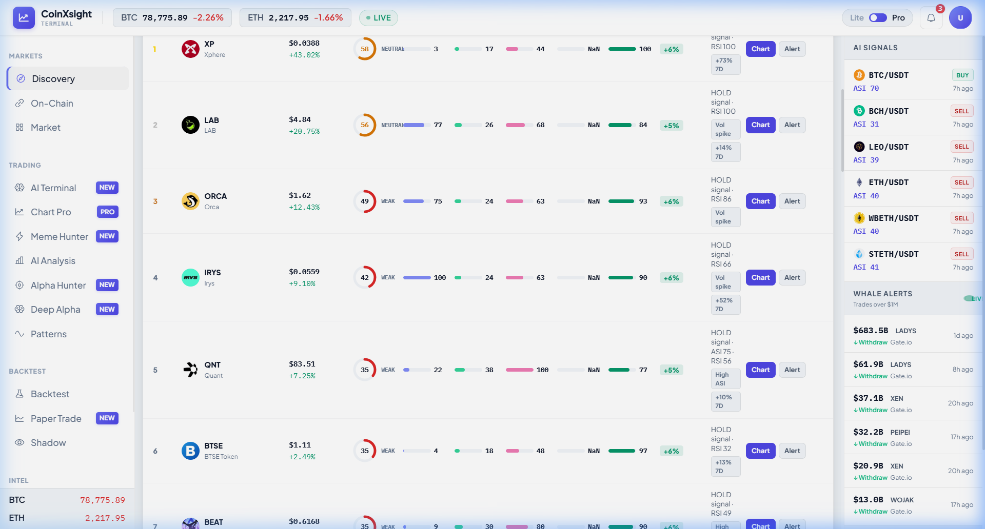Click the main table vertical scrollbar

[842, 131]
